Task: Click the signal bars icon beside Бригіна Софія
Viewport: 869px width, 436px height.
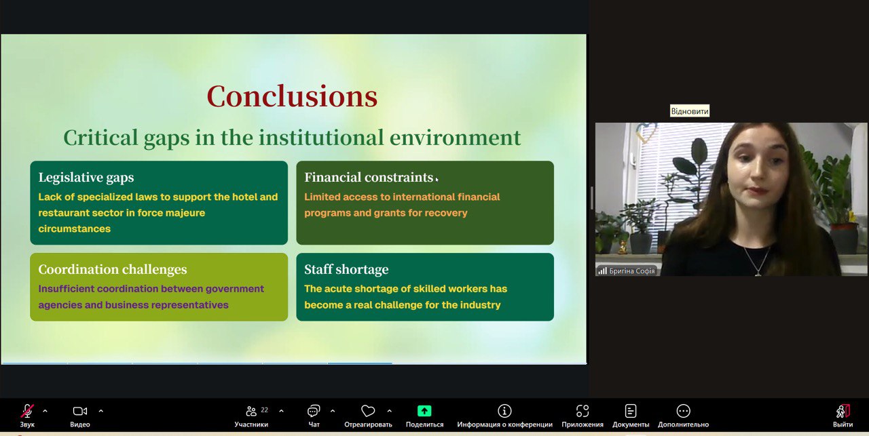Action: 602,271
